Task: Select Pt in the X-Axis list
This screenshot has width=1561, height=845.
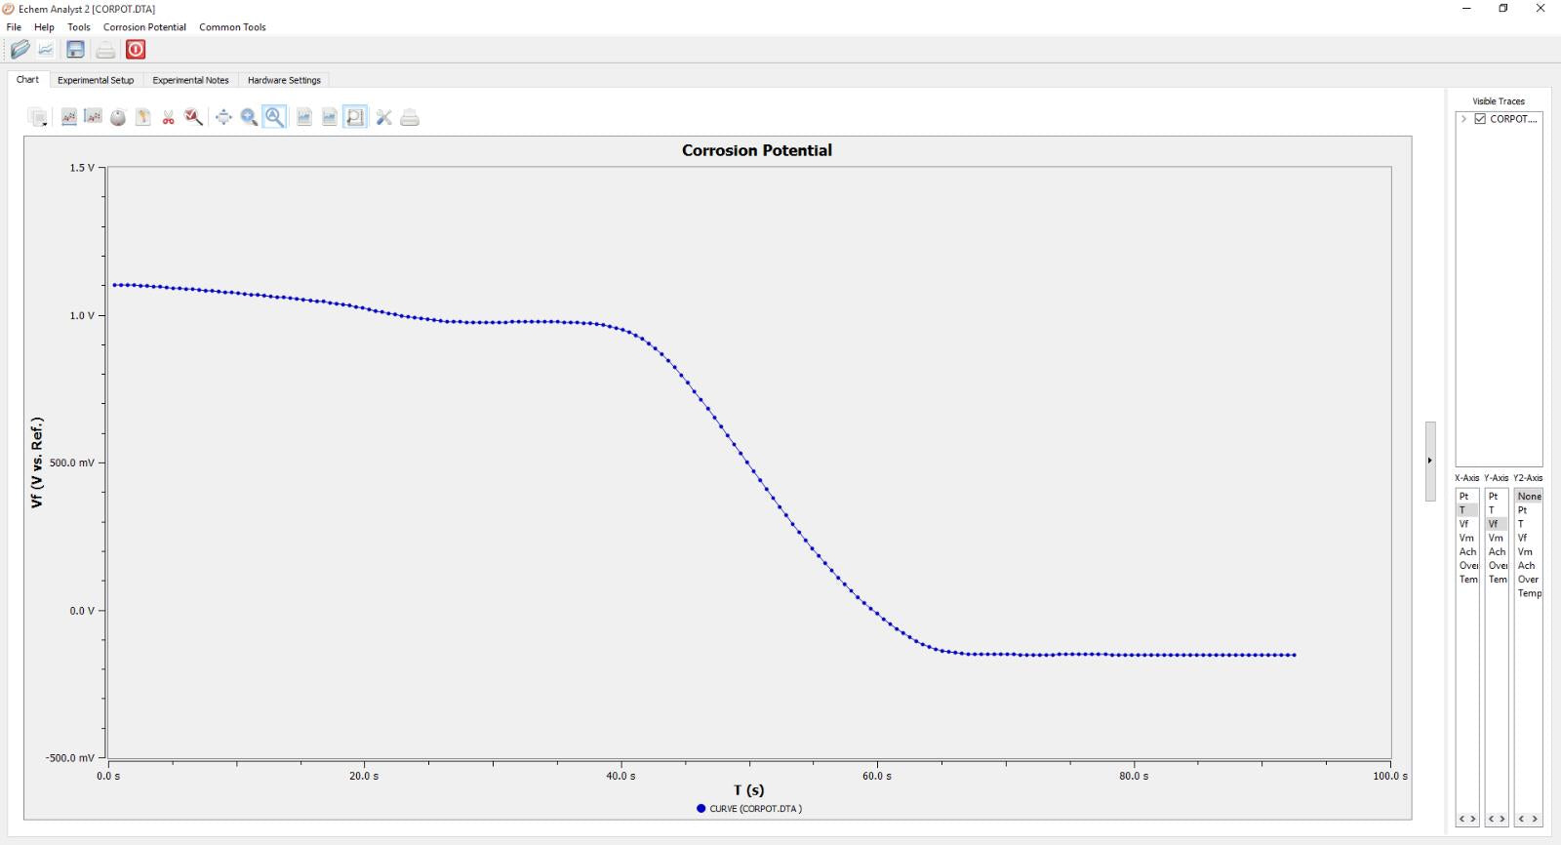Action: 1463,497
